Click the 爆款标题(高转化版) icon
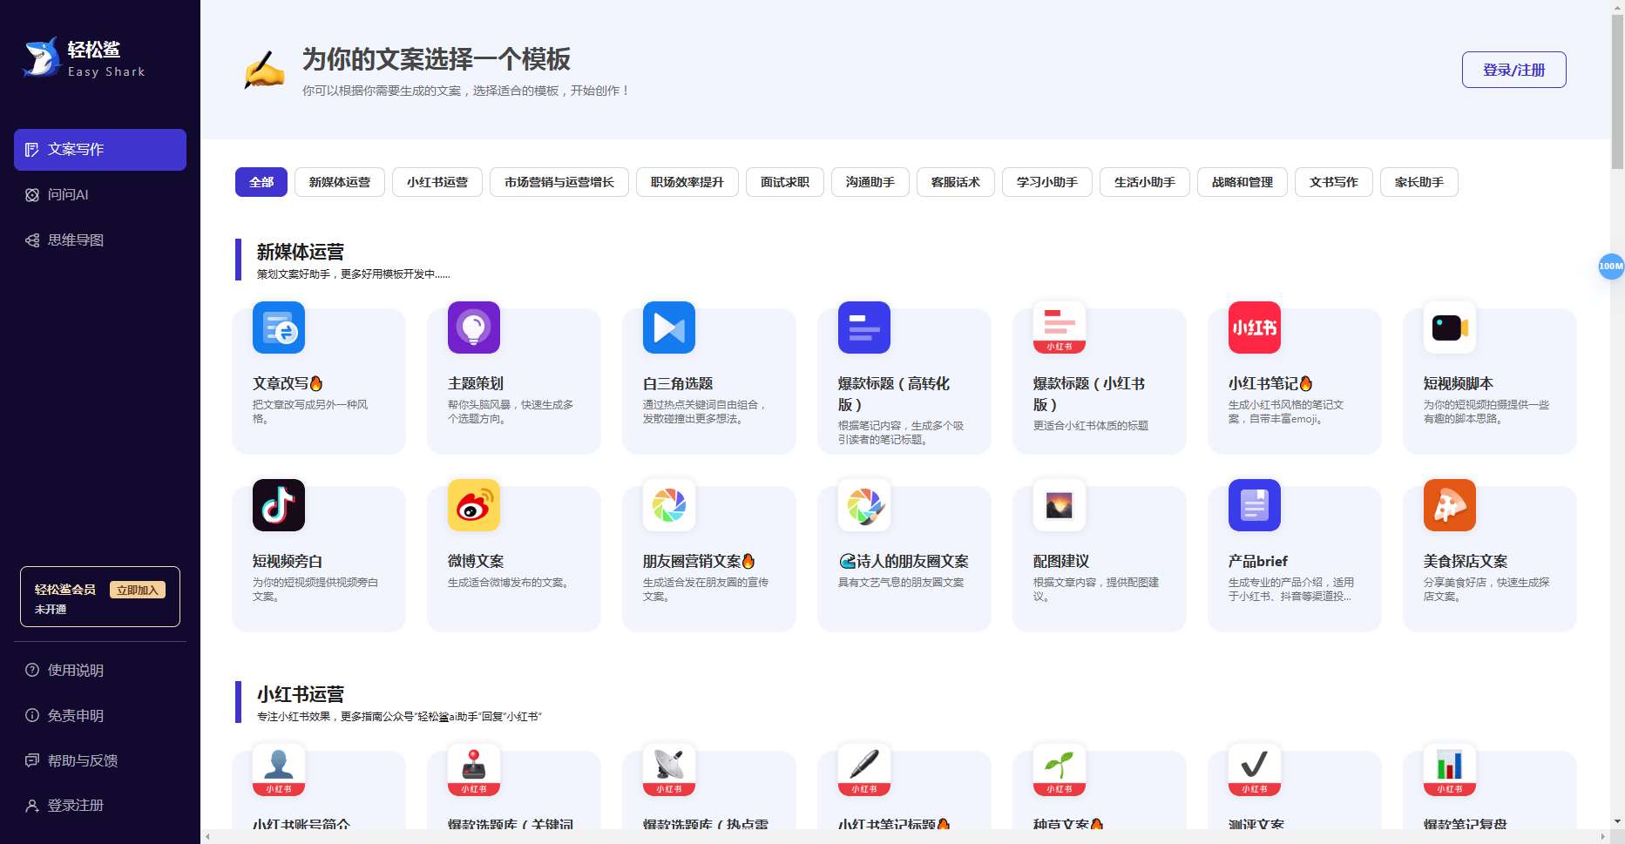The image size is (1625, 844). pos(864,327)
